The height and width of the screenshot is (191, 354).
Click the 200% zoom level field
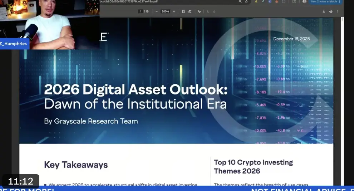[x=165, y=11]
